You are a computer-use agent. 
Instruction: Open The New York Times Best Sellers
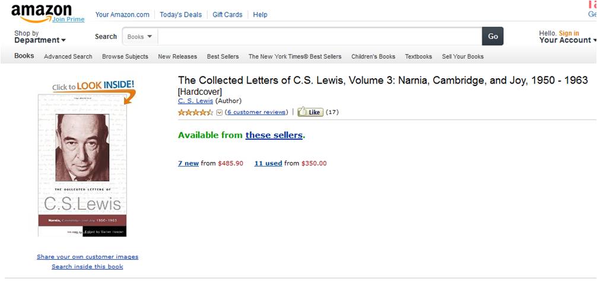coord(294,57)
